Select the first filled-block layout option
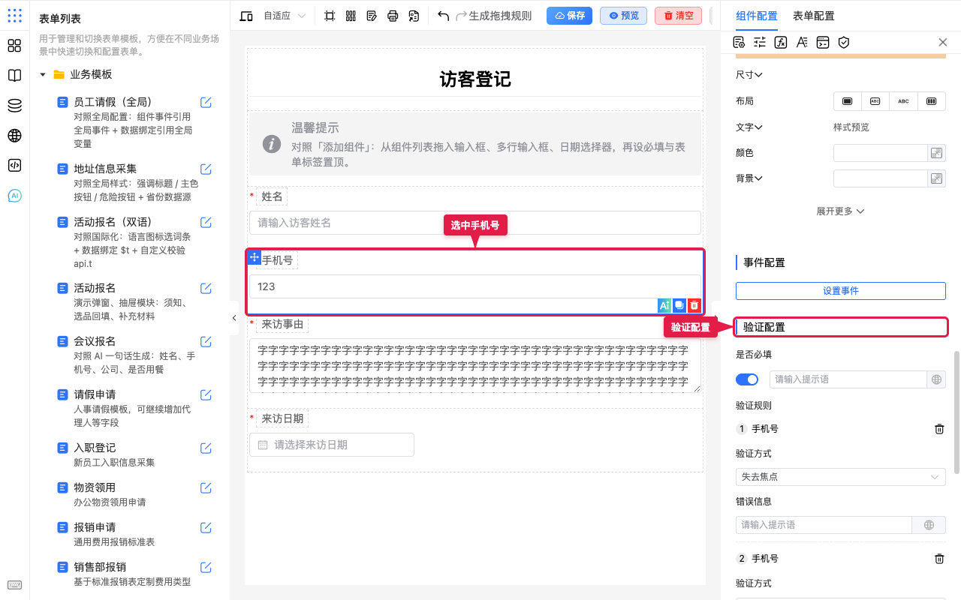The height and width of the screenshot is (600, 961). pos(848,101)
